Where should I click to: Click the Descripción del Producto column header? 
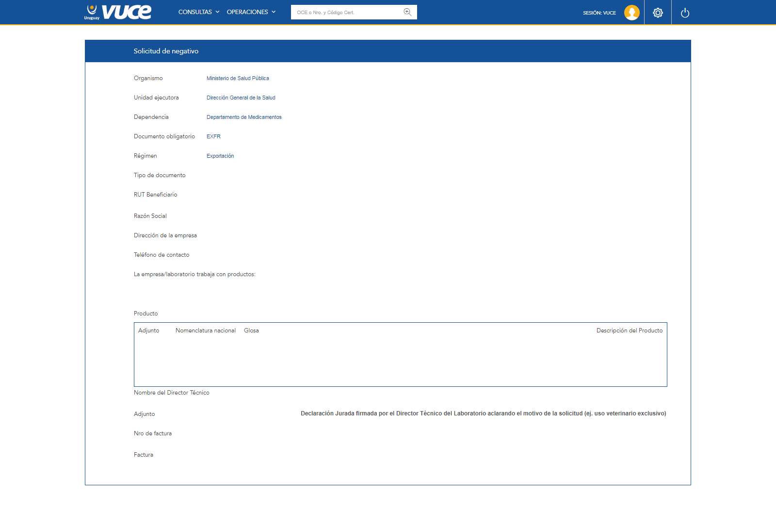(629, 330)
